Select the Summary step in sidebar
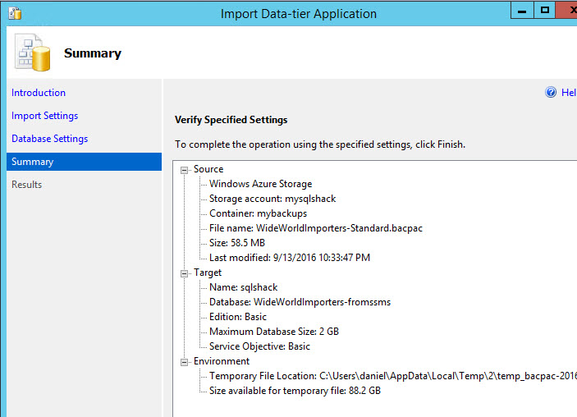This screenshot has width=577, height=417. click(32, 162)
